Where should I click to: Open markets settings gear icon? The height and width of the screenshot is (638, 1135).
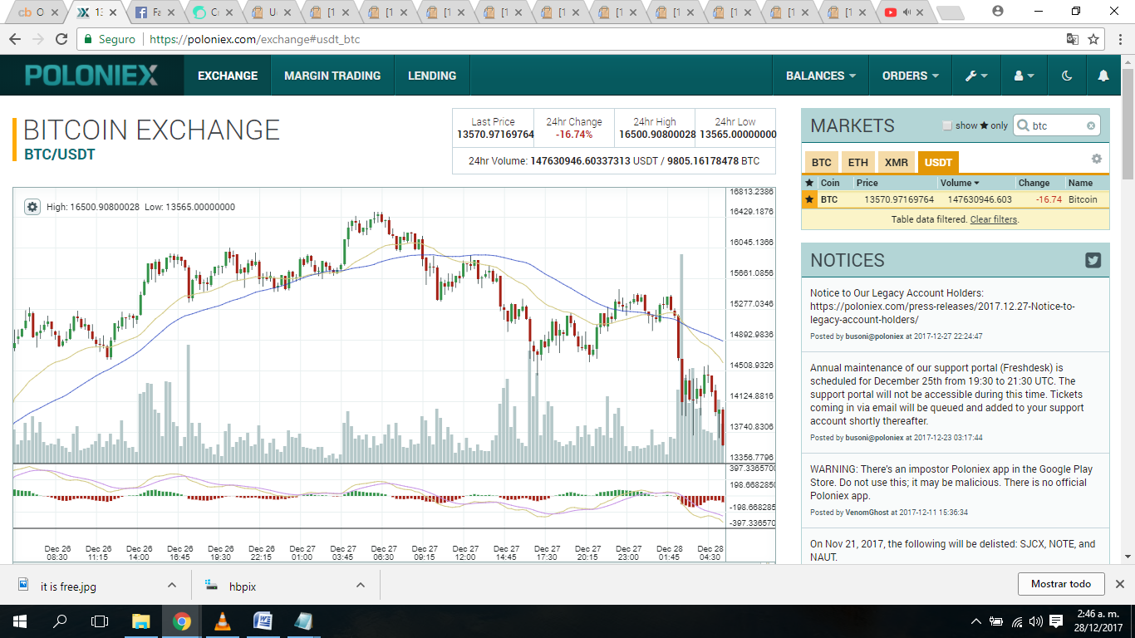tap(1097, 159)
